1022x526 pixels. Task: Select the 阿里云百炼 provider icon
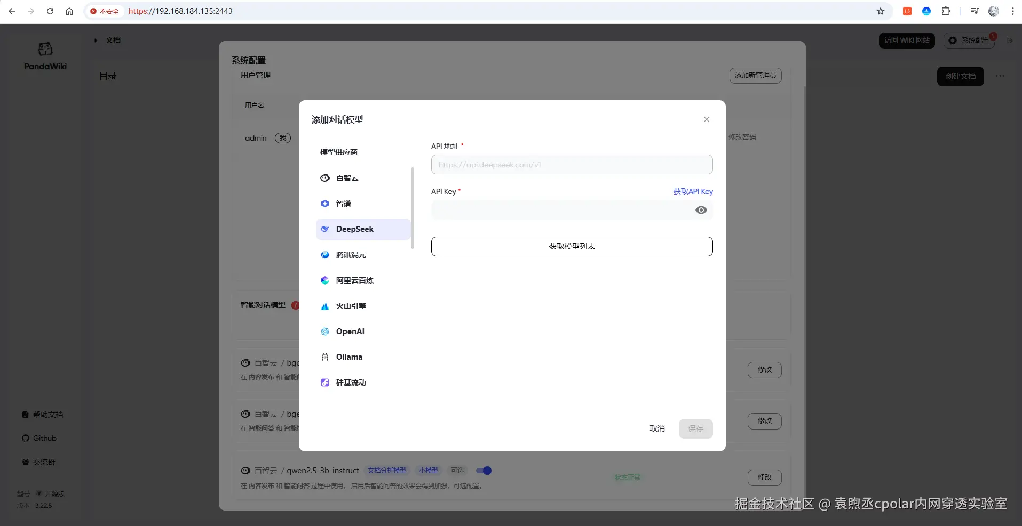pos(325,280)
